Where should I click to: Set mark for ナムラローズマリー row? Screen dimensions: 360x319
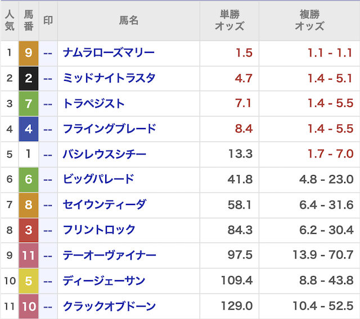tap(48, 53)
